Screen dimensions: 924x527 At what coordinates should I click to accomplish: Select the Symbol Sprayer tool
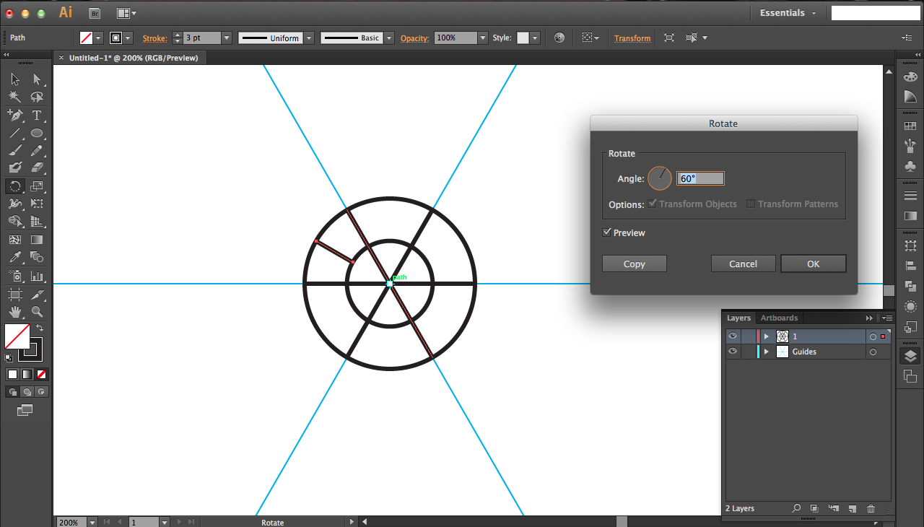coord(15,276)
